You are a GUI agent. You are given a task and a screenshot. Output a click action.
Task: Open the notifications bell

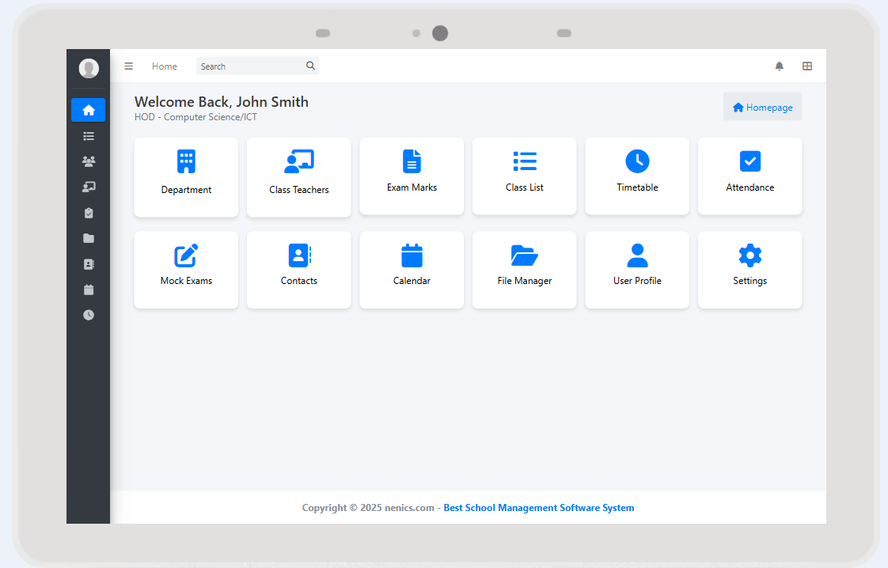(x=779, y=66)
